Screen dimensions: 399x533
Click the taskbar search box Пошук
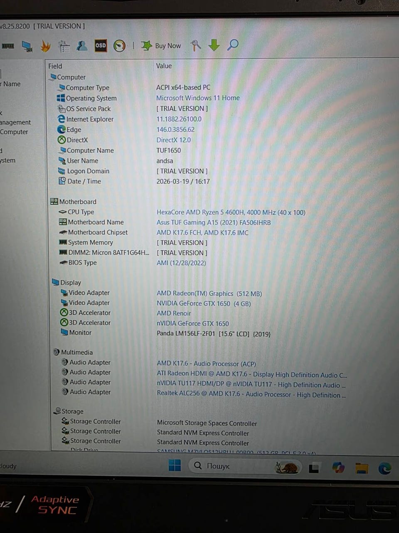coord(245,466)
